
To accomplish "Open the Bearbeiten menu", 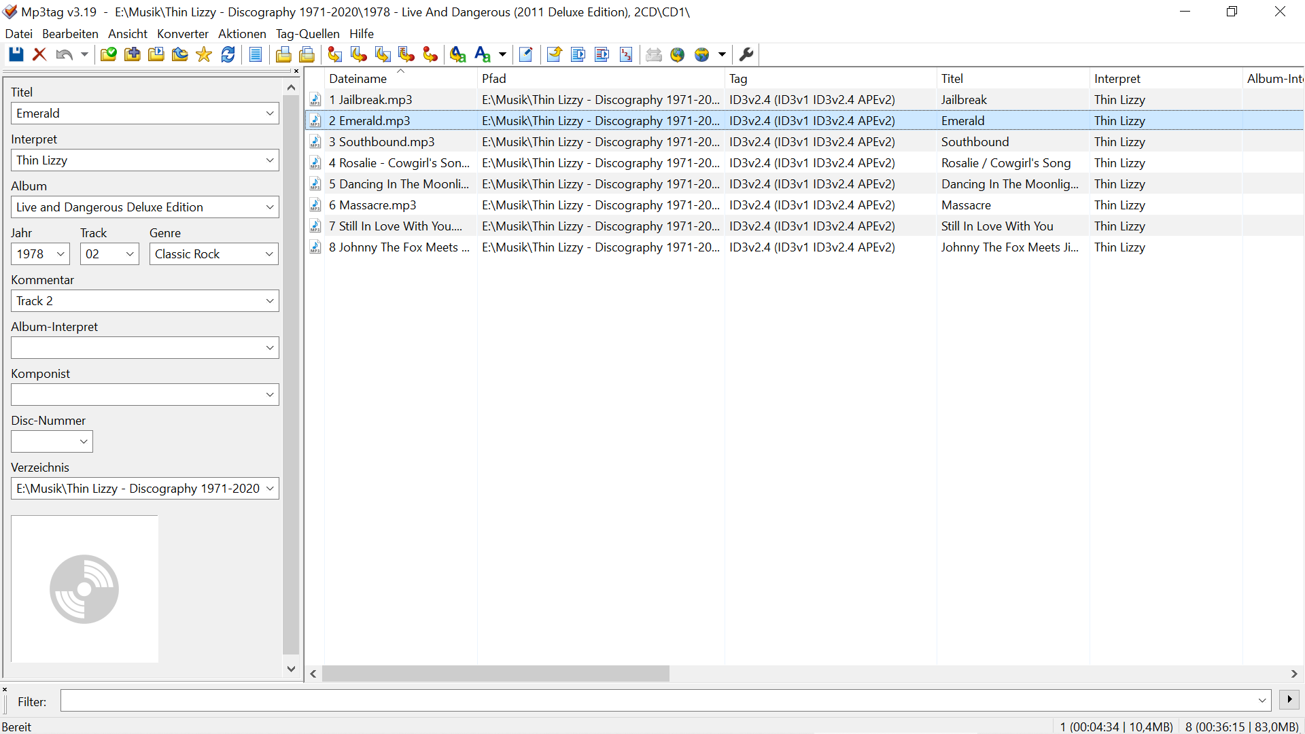I will pyautogui.click(x=70, y=34).
